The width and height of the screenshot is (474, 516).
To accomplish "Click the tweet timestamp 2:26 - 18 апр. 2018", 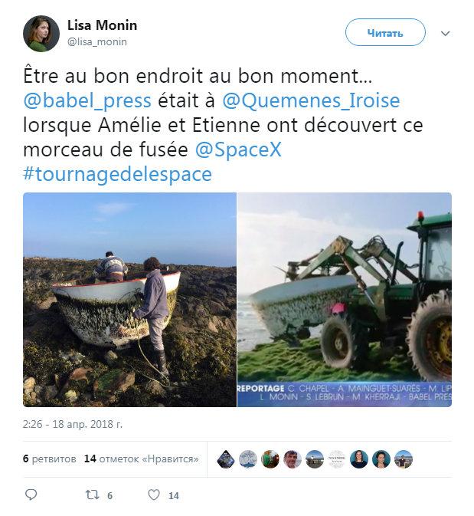I will coord(73,424).
